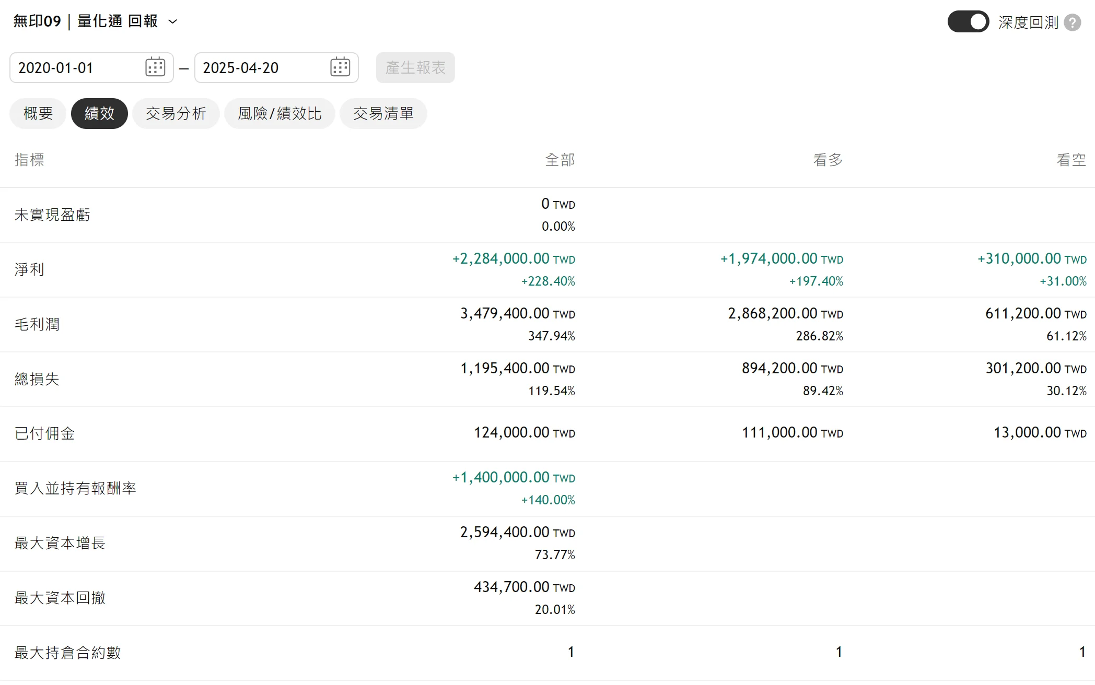Show the 交易清單 tab
The width and height of the screenshot is (1095, 685).
click(383, 113)
